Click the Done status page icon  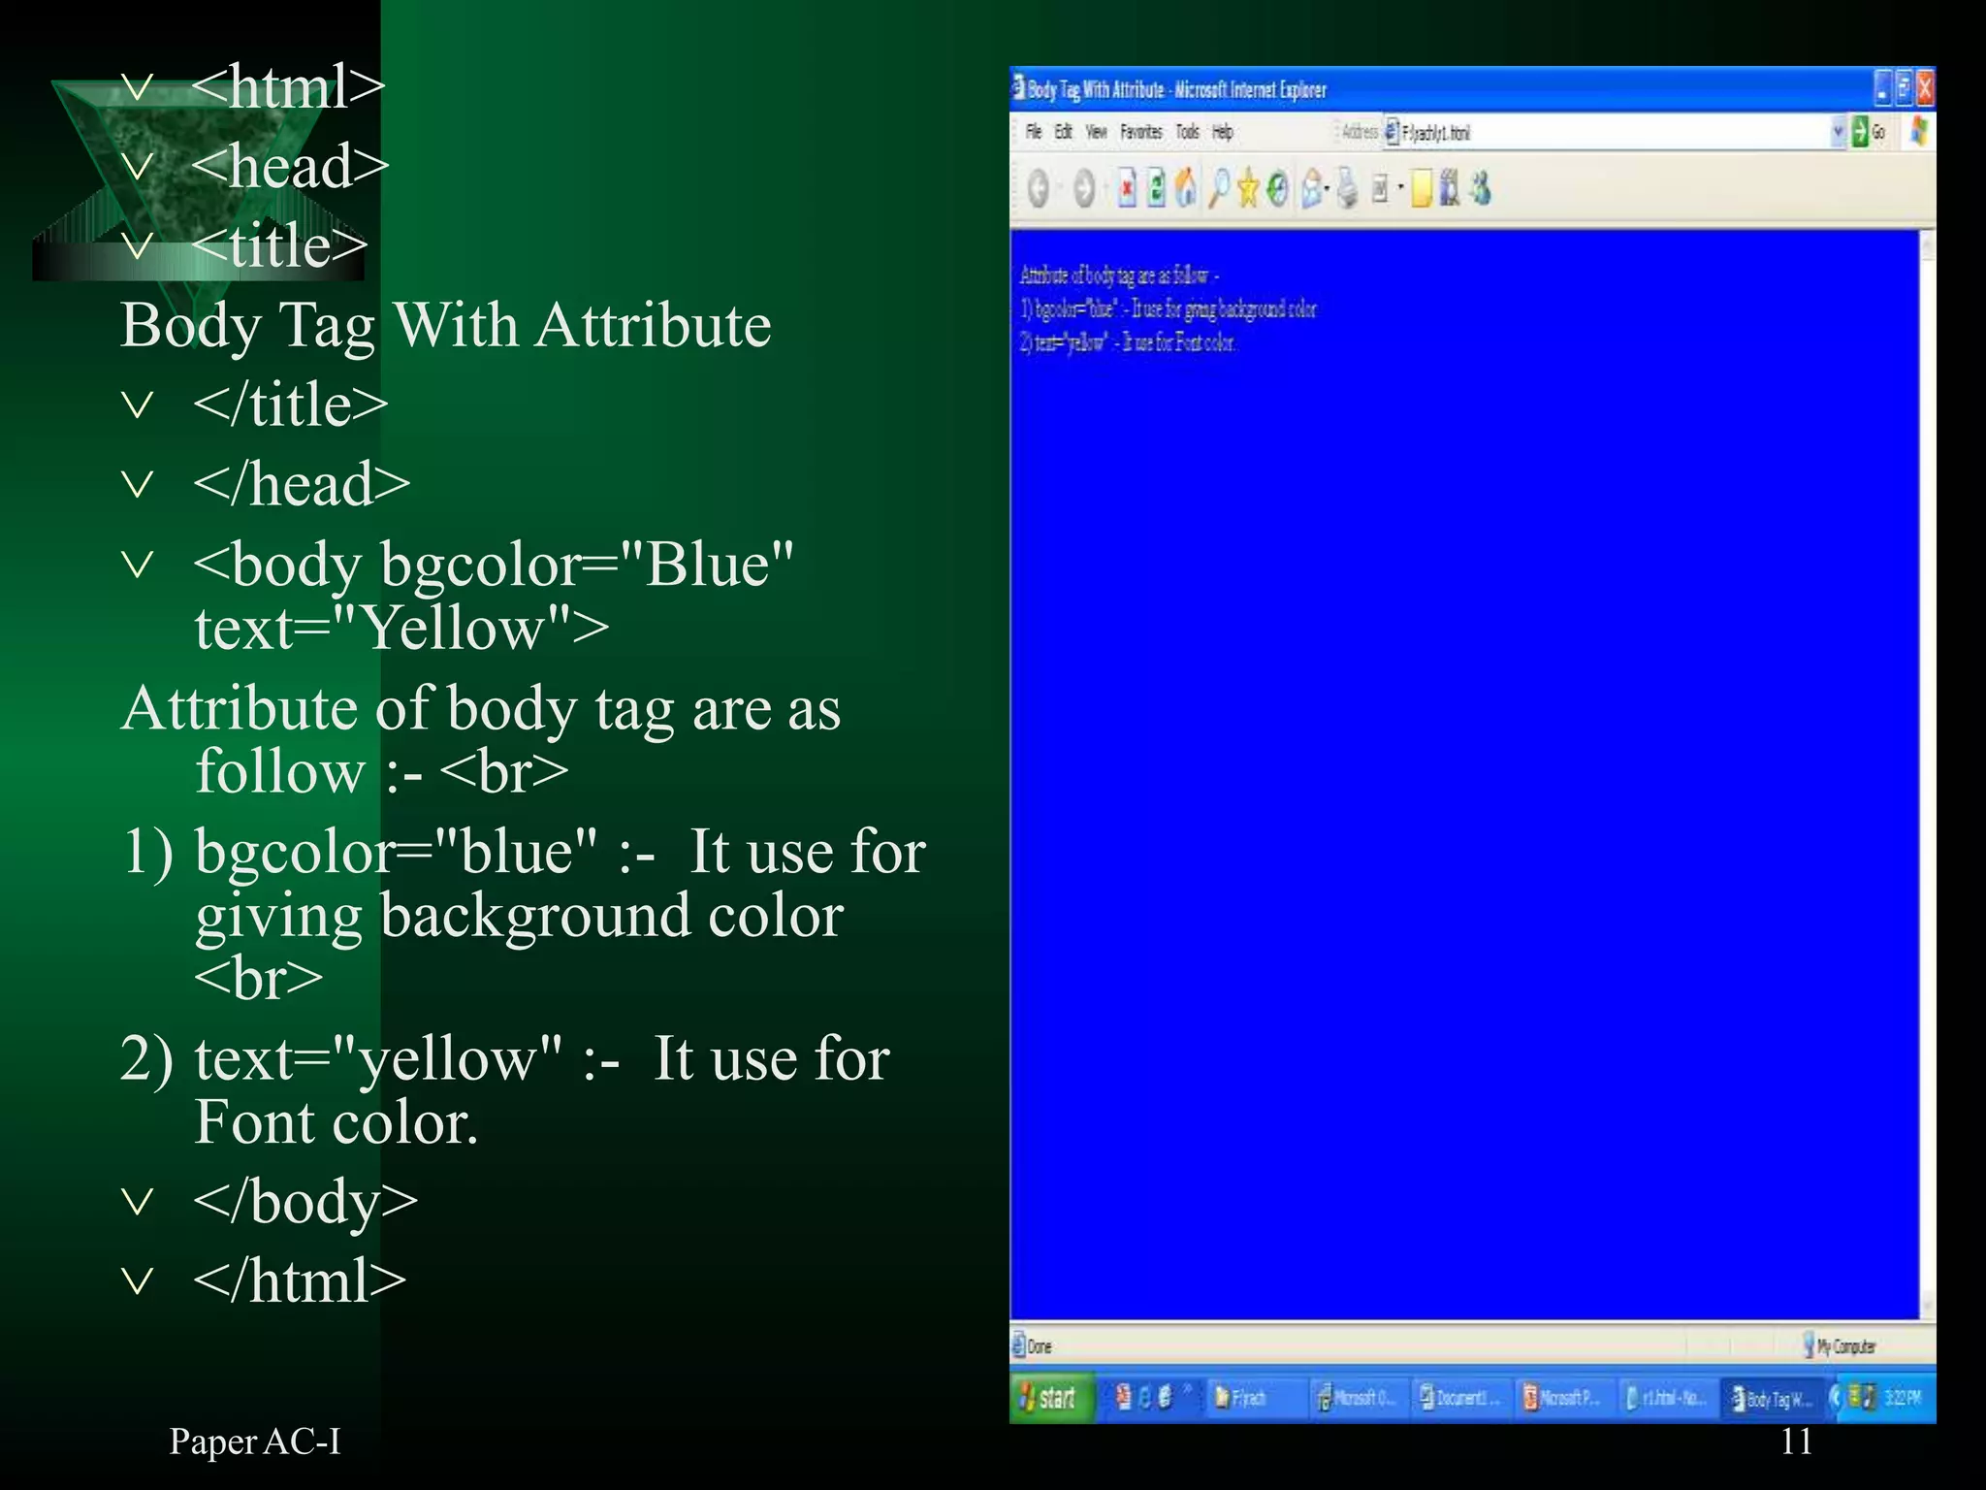click(x=1018, y=1344)
